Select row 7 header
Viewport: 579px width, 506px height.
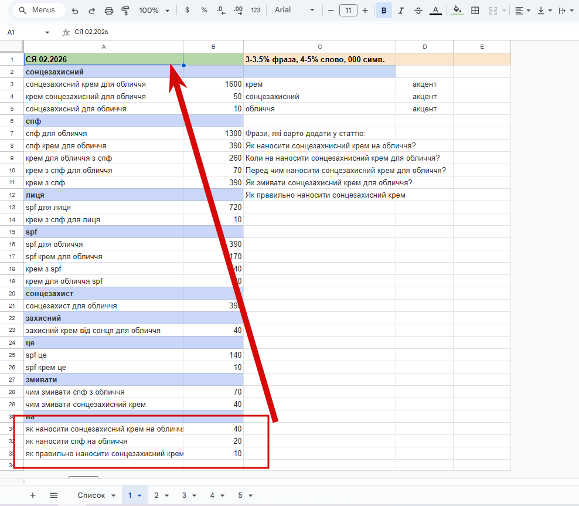pos(12,133)
